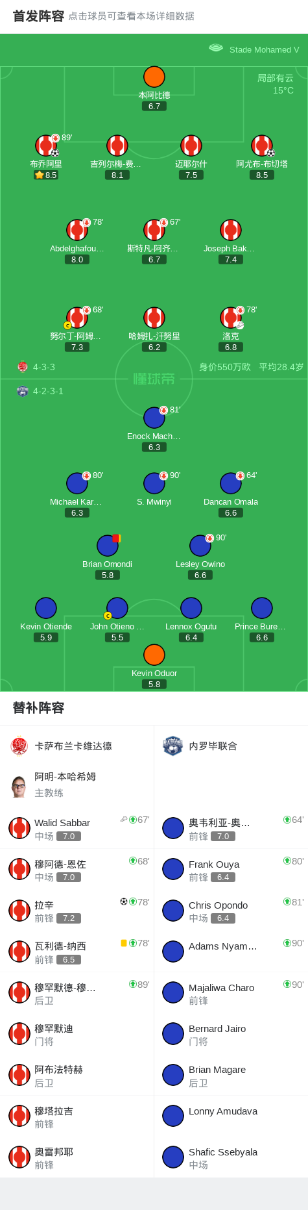This screenshot has height=1210, width=308.
Task: Open Chris Opondo midfielder entry
Action: [x=231, y=911]
